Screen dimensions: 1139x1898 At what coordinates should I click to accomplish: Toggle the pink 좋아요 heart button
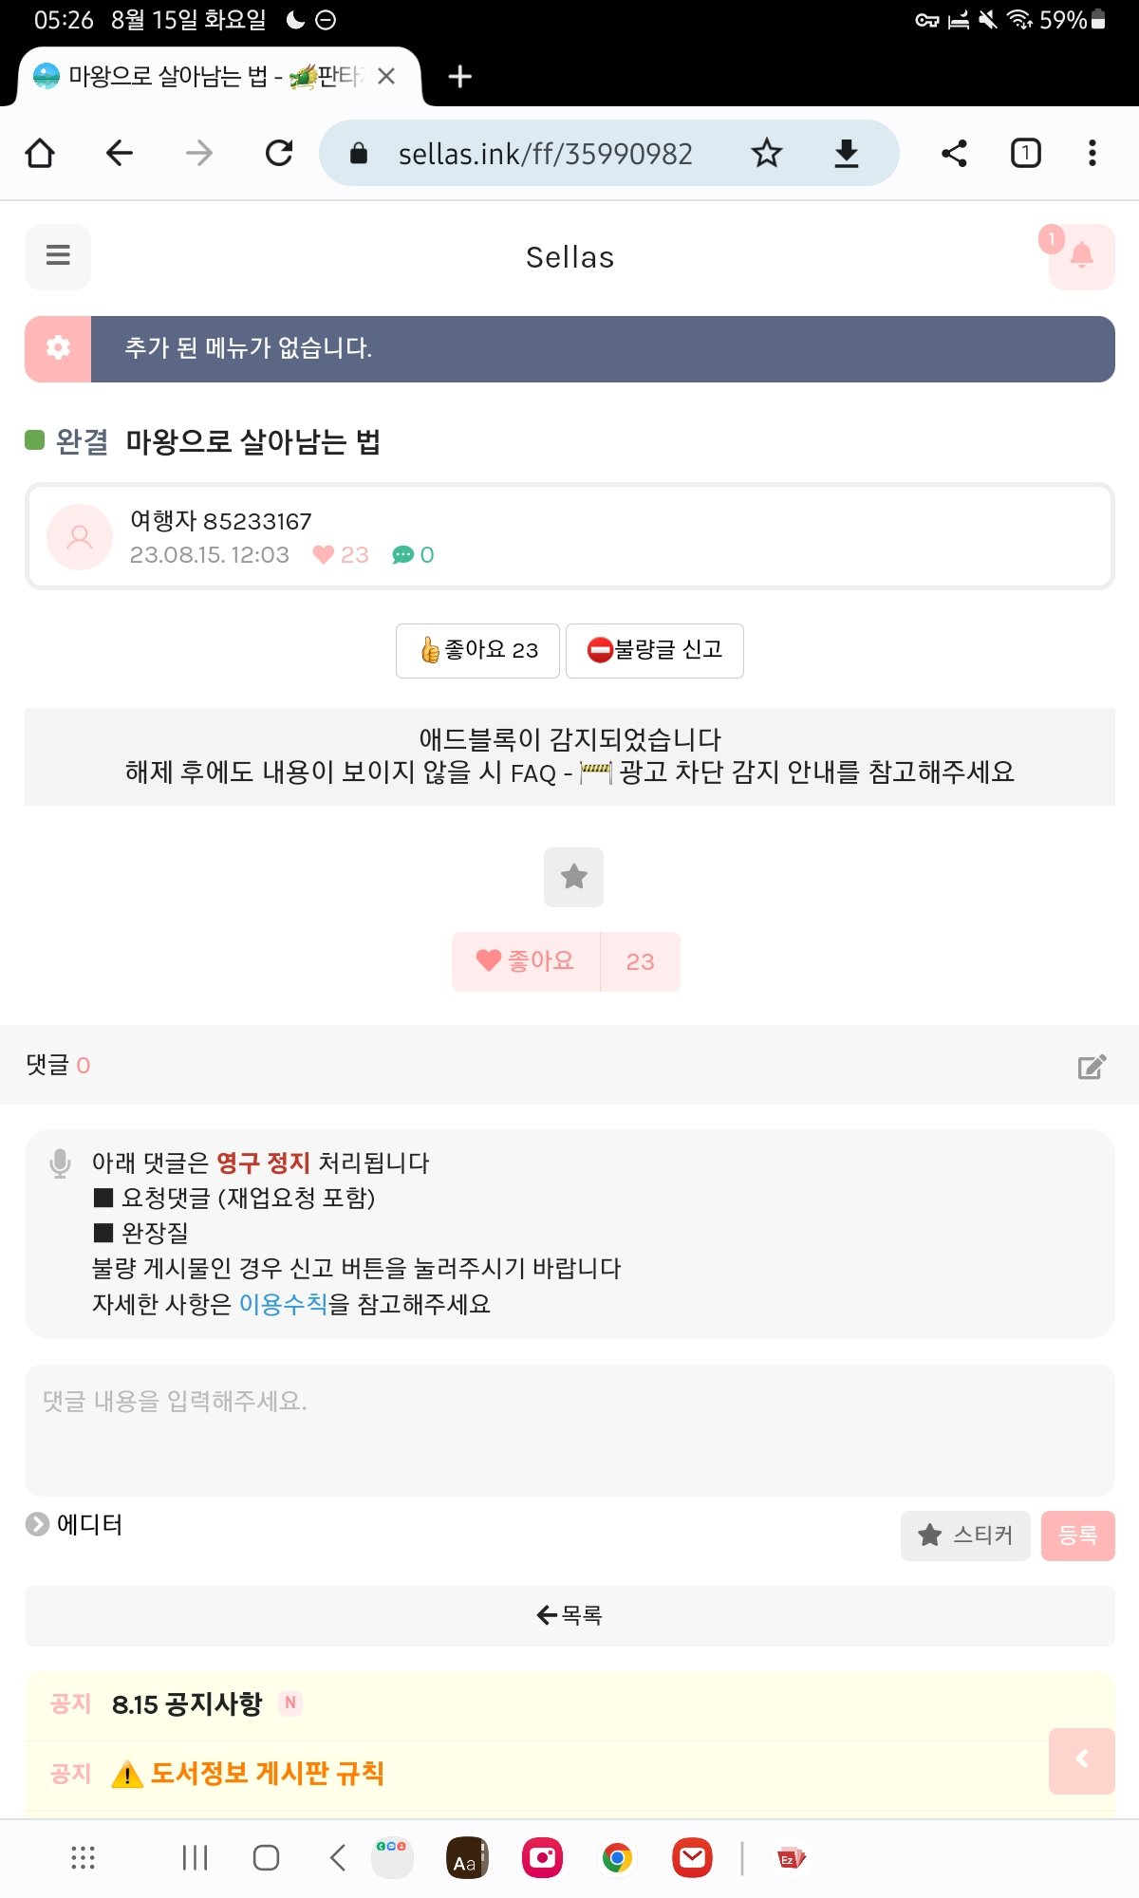pyautogui.click(x=527, y=961)
